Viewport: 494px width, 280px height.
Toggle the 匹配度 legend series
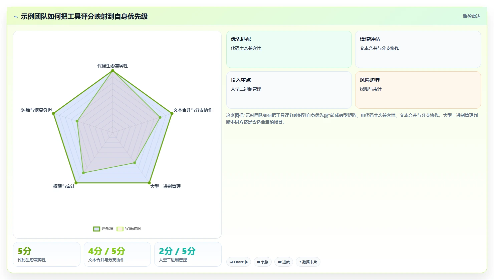pos(103,229)
